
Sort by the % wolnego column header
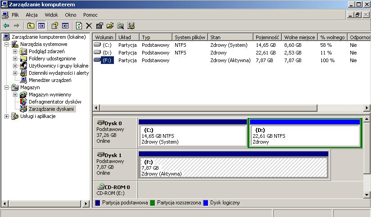[332, 37]
